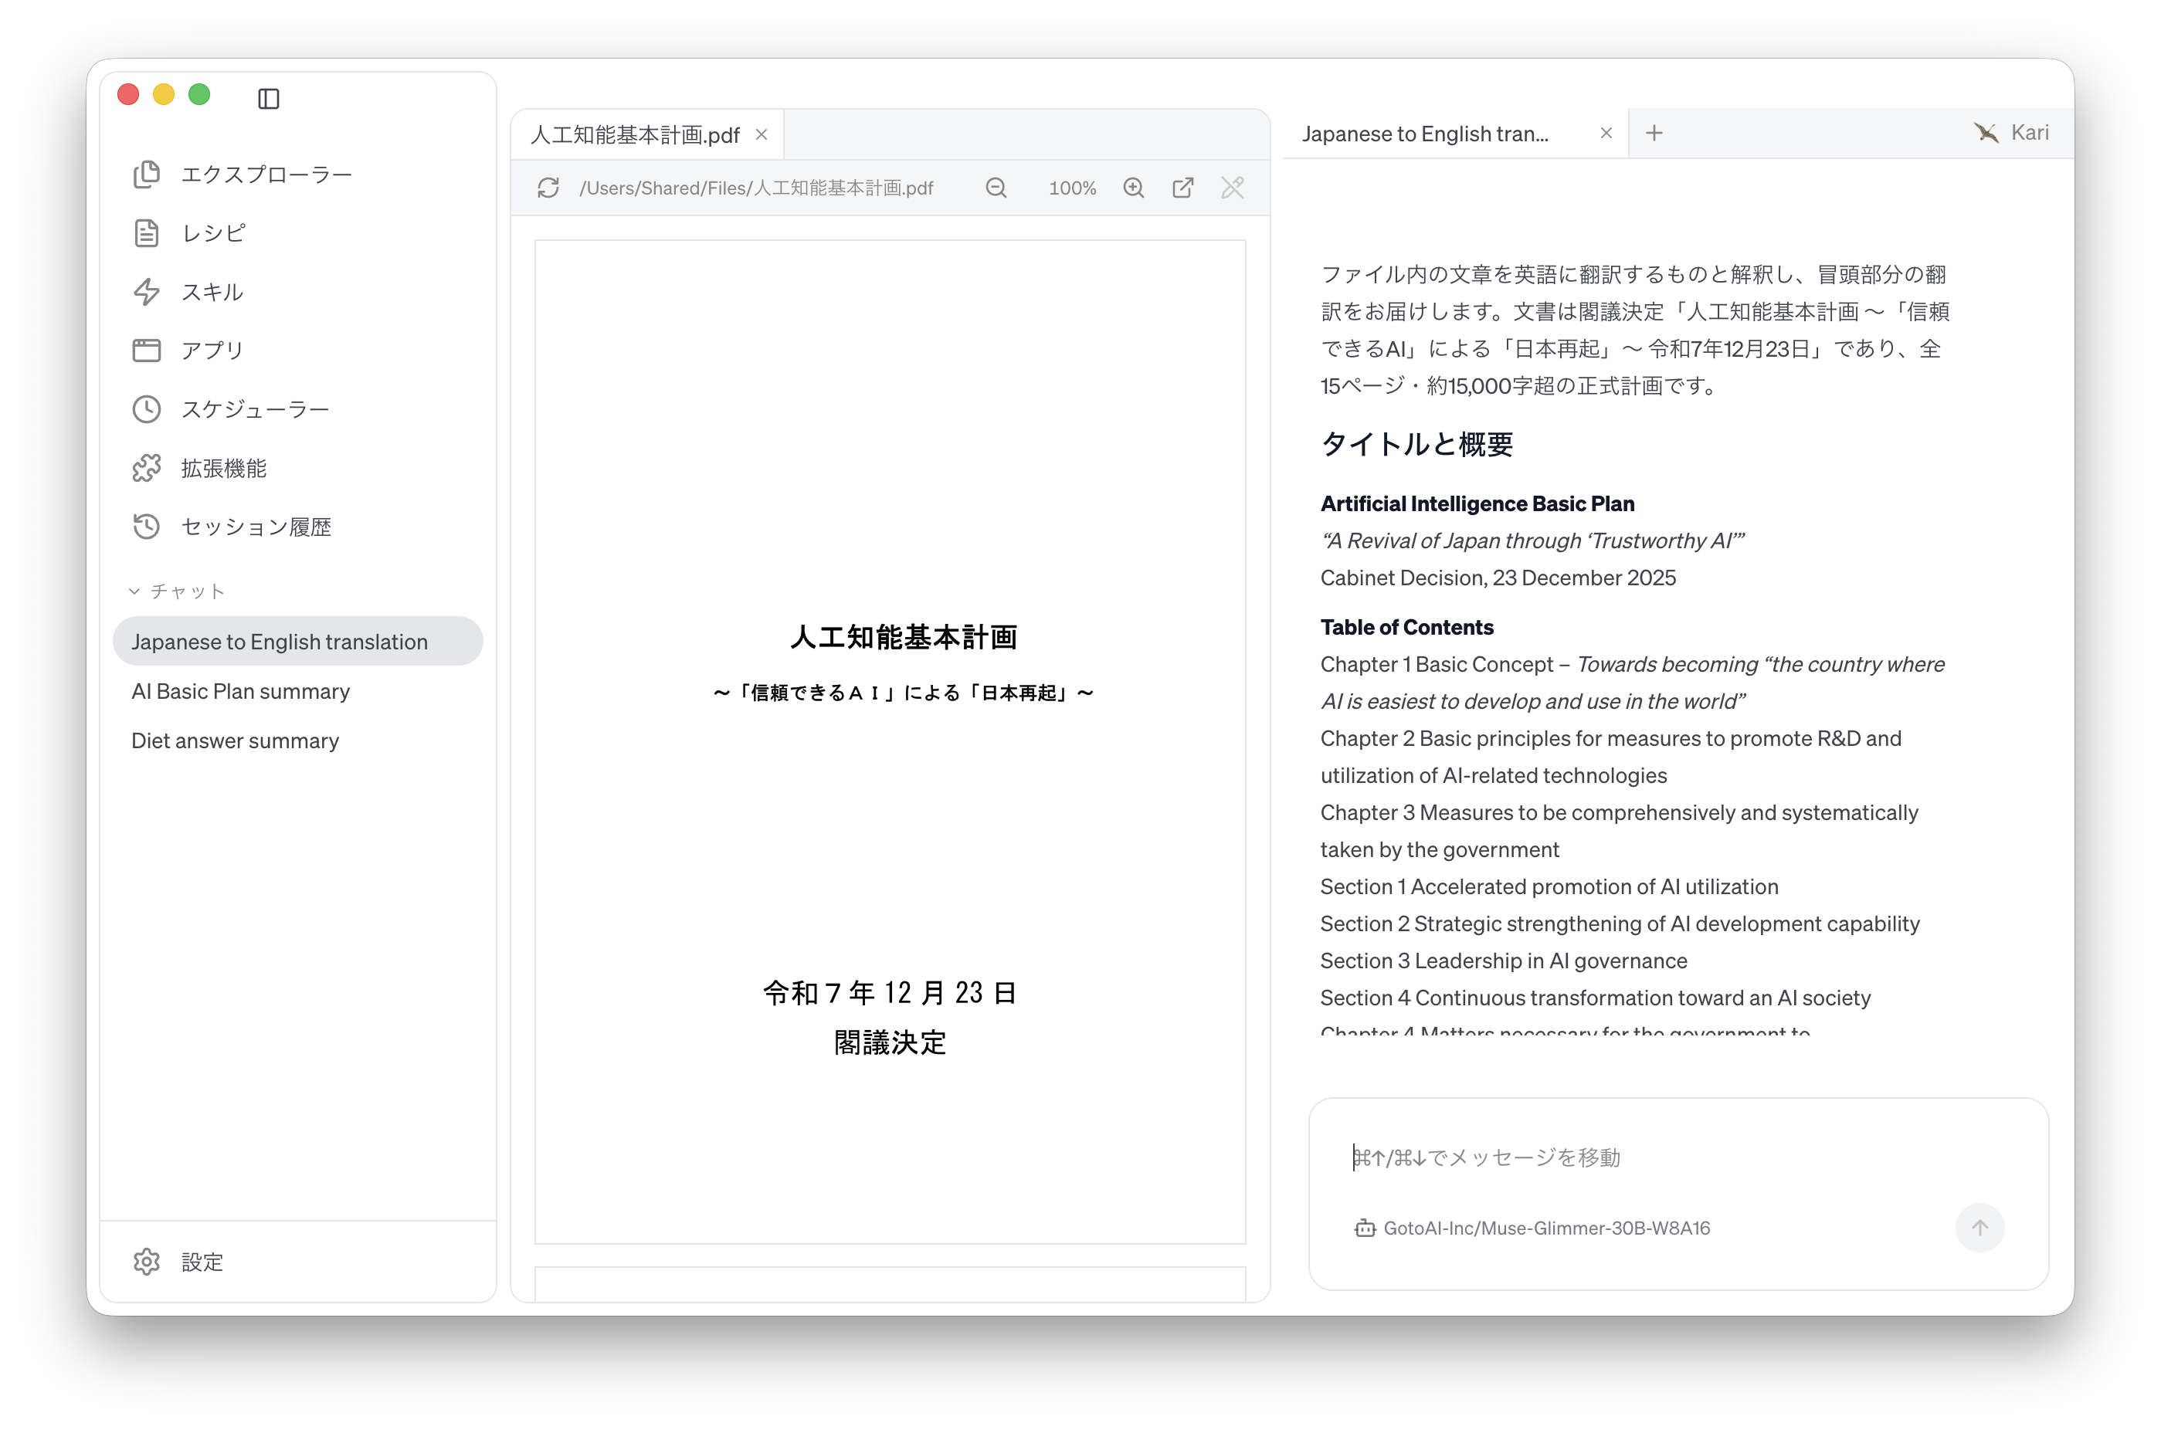This screenshot has height=1430, width=2161.
Task: Open スキル lightning icon
Action: pyautogui.click(x=146, y=292)
